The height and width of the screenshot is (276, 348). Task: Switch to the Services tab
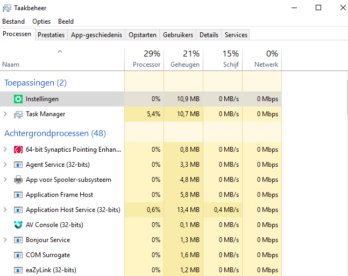point(236,35)
